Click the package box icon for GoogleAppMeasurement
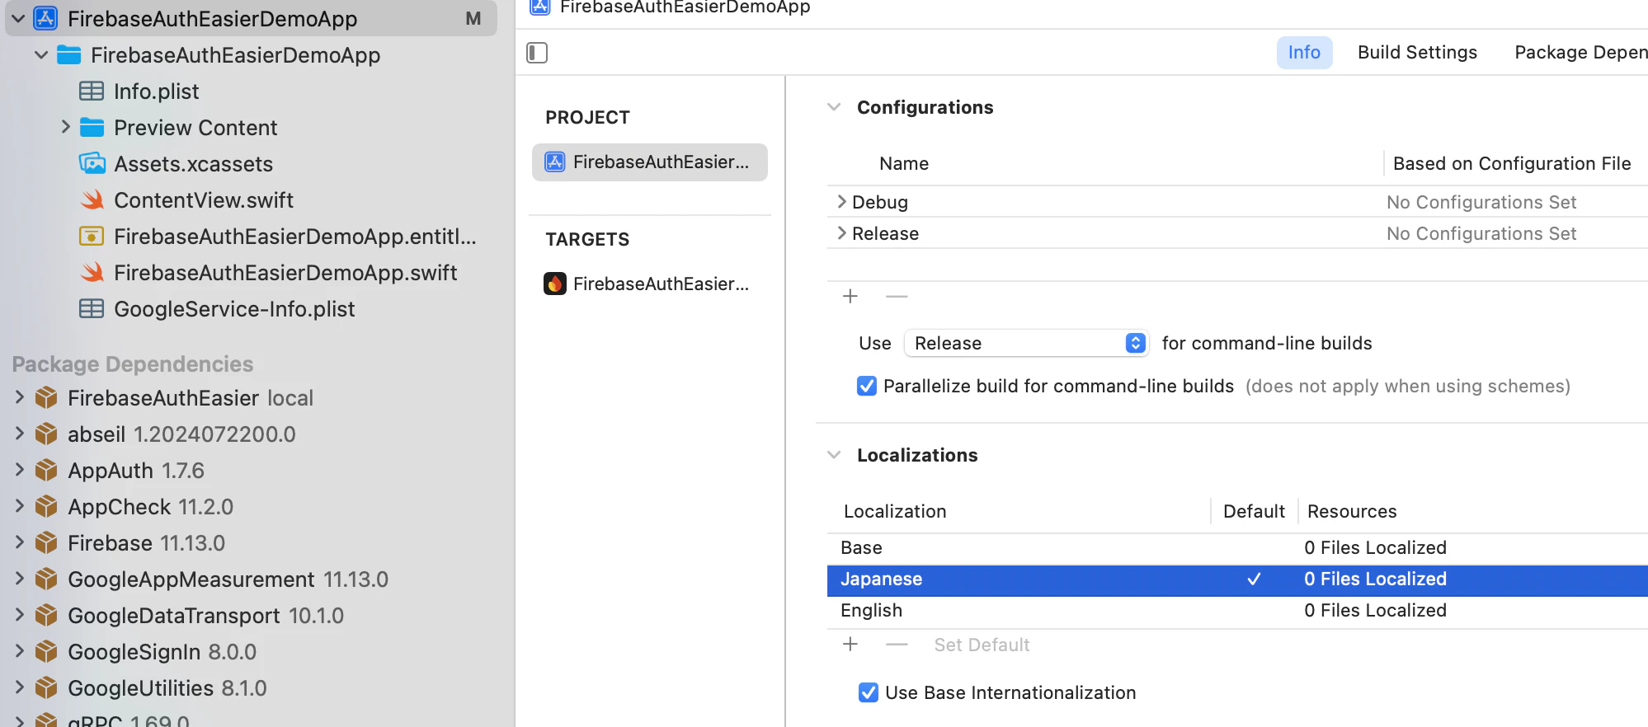The image size is (1648, 727). (x=46, y=579)
